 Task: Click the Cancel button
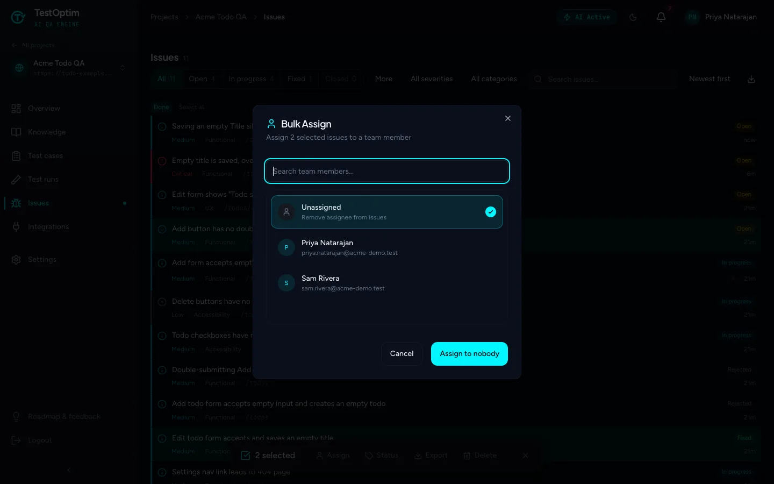tap(402, 354)
